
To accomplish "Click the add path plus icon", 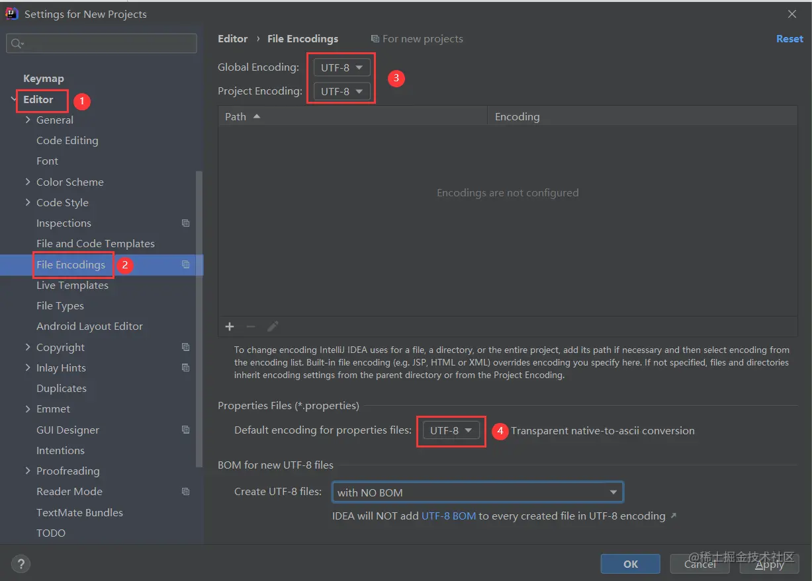I will coord(230,327).
